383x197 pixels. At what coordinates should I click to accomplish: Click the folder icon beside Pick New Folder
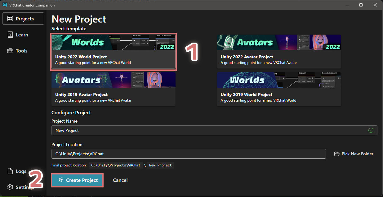click(337, 154)
